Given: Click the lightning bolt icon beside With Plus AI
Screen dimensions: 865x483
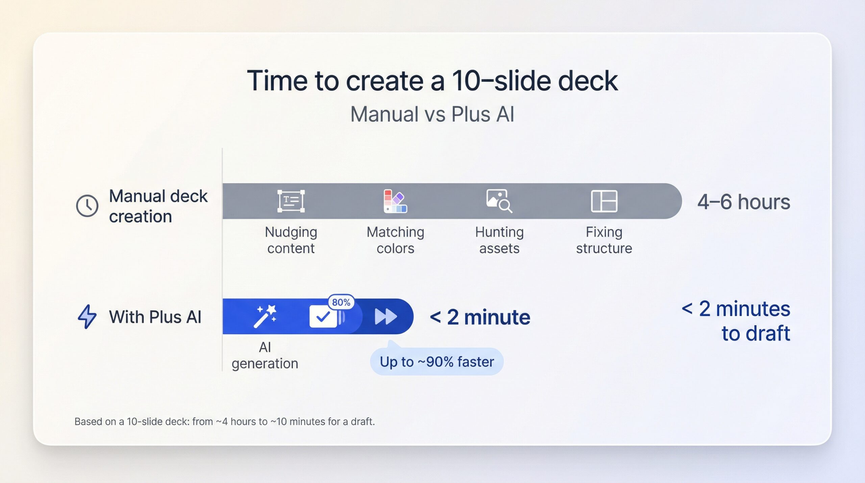Looking at the screenshot, I should point(87,316).
